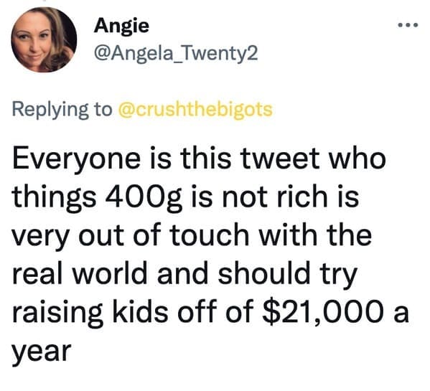The image size is (430, 391).
Task: Click Angie's profile picture
Action: [44, 40]
